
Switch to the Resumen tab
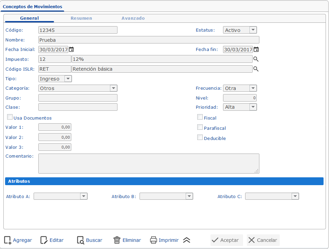tap(81, 18)
